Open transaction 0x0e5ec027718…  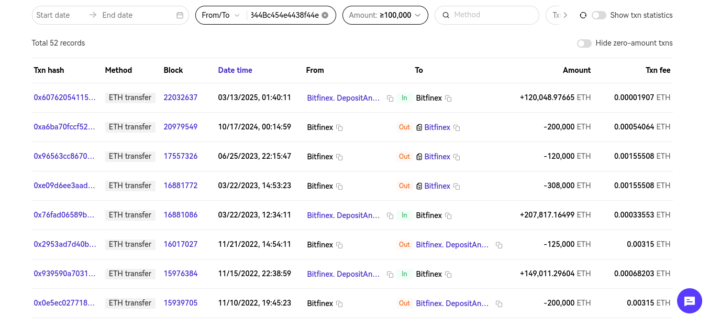point(65,303)
